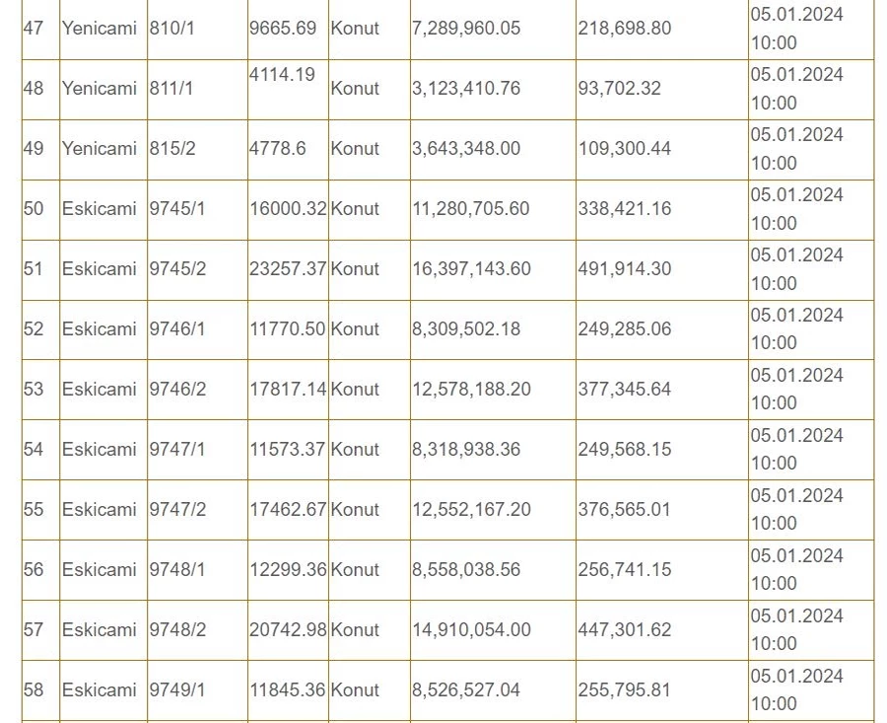The width and height of the screenshot is (887, 723).
Task: Click price 11,280,705.60
Action: coord(471,208)
